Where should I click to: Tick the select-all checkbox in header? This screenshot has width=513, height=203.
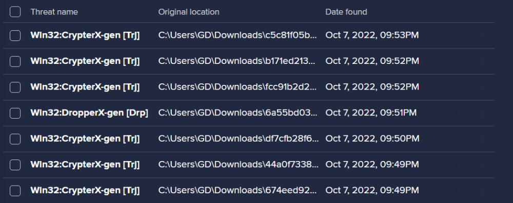[x=15, y=12]
